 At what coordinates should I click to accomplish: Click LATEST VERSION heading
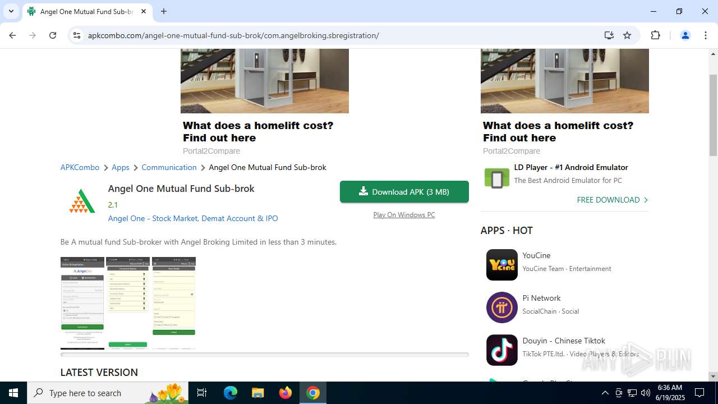tap(99, 373)
